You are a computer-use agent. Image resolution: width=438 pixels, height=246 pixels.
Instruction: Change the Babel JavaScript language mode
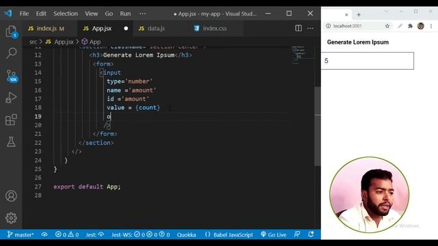coord(229,234)
